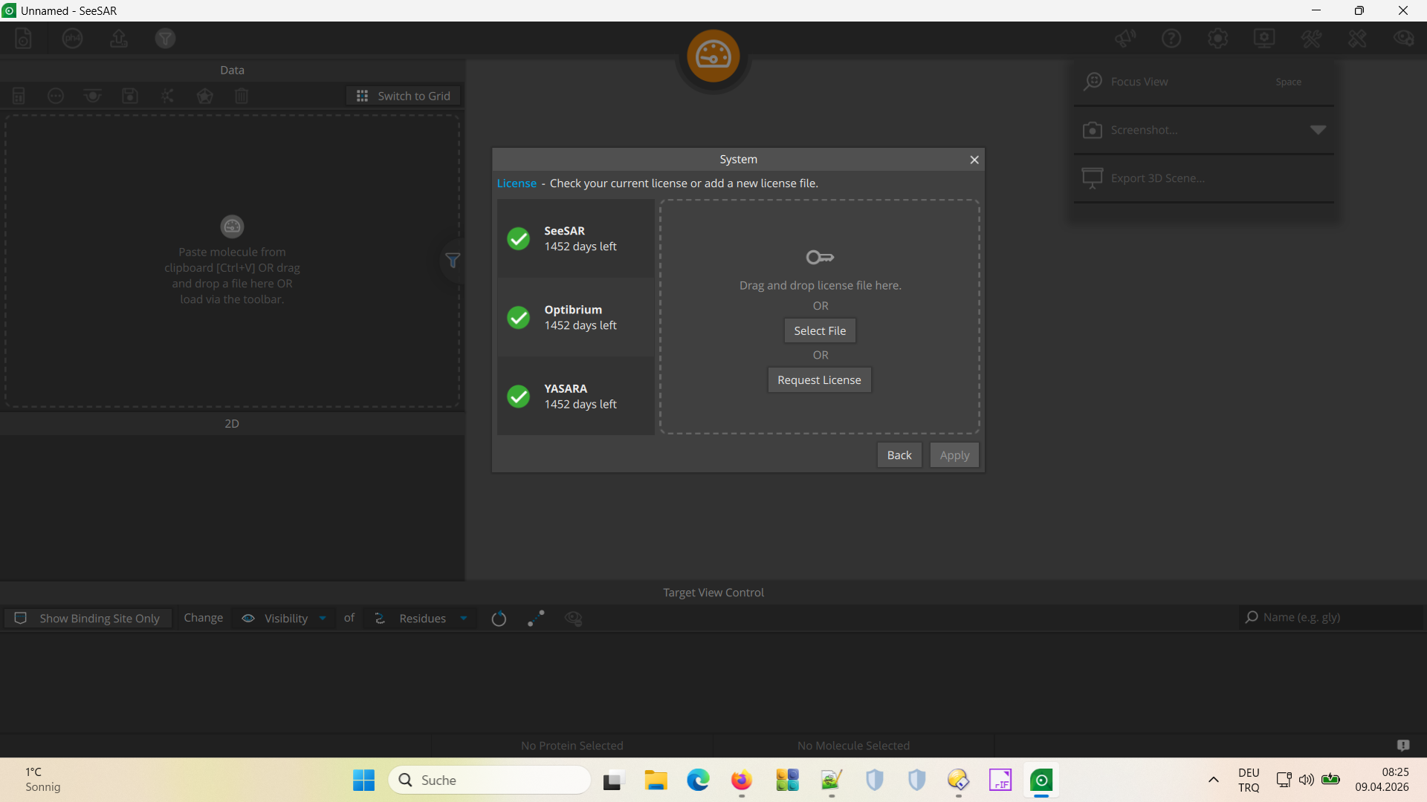This screenshot has width=1427, height=802.
Task: Select the SeeSAR license entry
Action: tap(575, 238)
